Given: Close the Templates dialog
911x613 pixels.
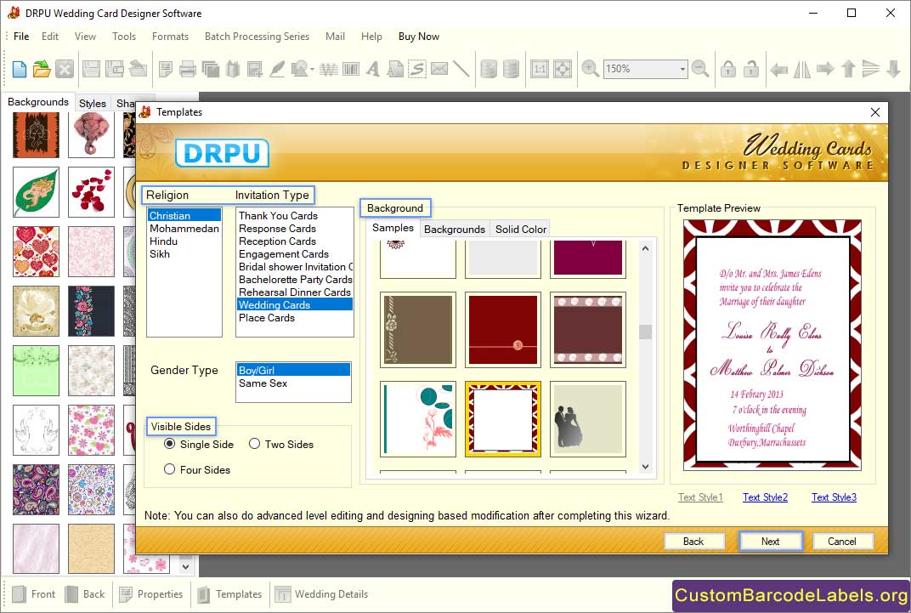Looking at the screenshot, I should pyautogui.click(x=875, y=112).
